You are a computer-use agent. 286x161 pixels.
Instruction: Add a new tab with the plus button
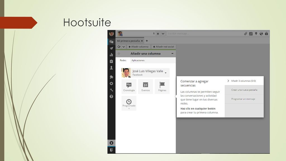click(147, 41)
